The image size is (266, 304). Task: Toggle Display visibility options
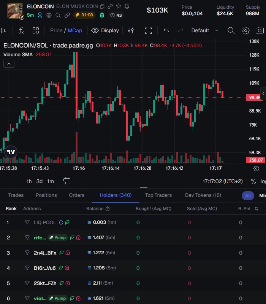pos(105,30)
